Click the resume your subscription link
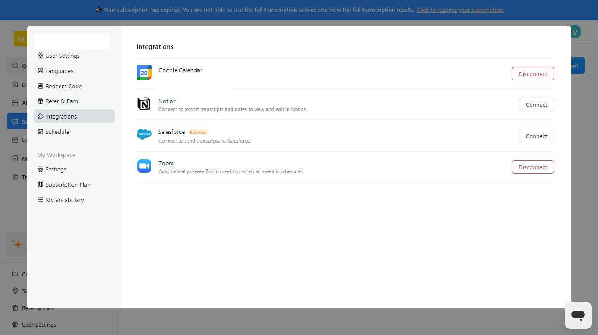598x335 pixels. click(x=460, y=10)
